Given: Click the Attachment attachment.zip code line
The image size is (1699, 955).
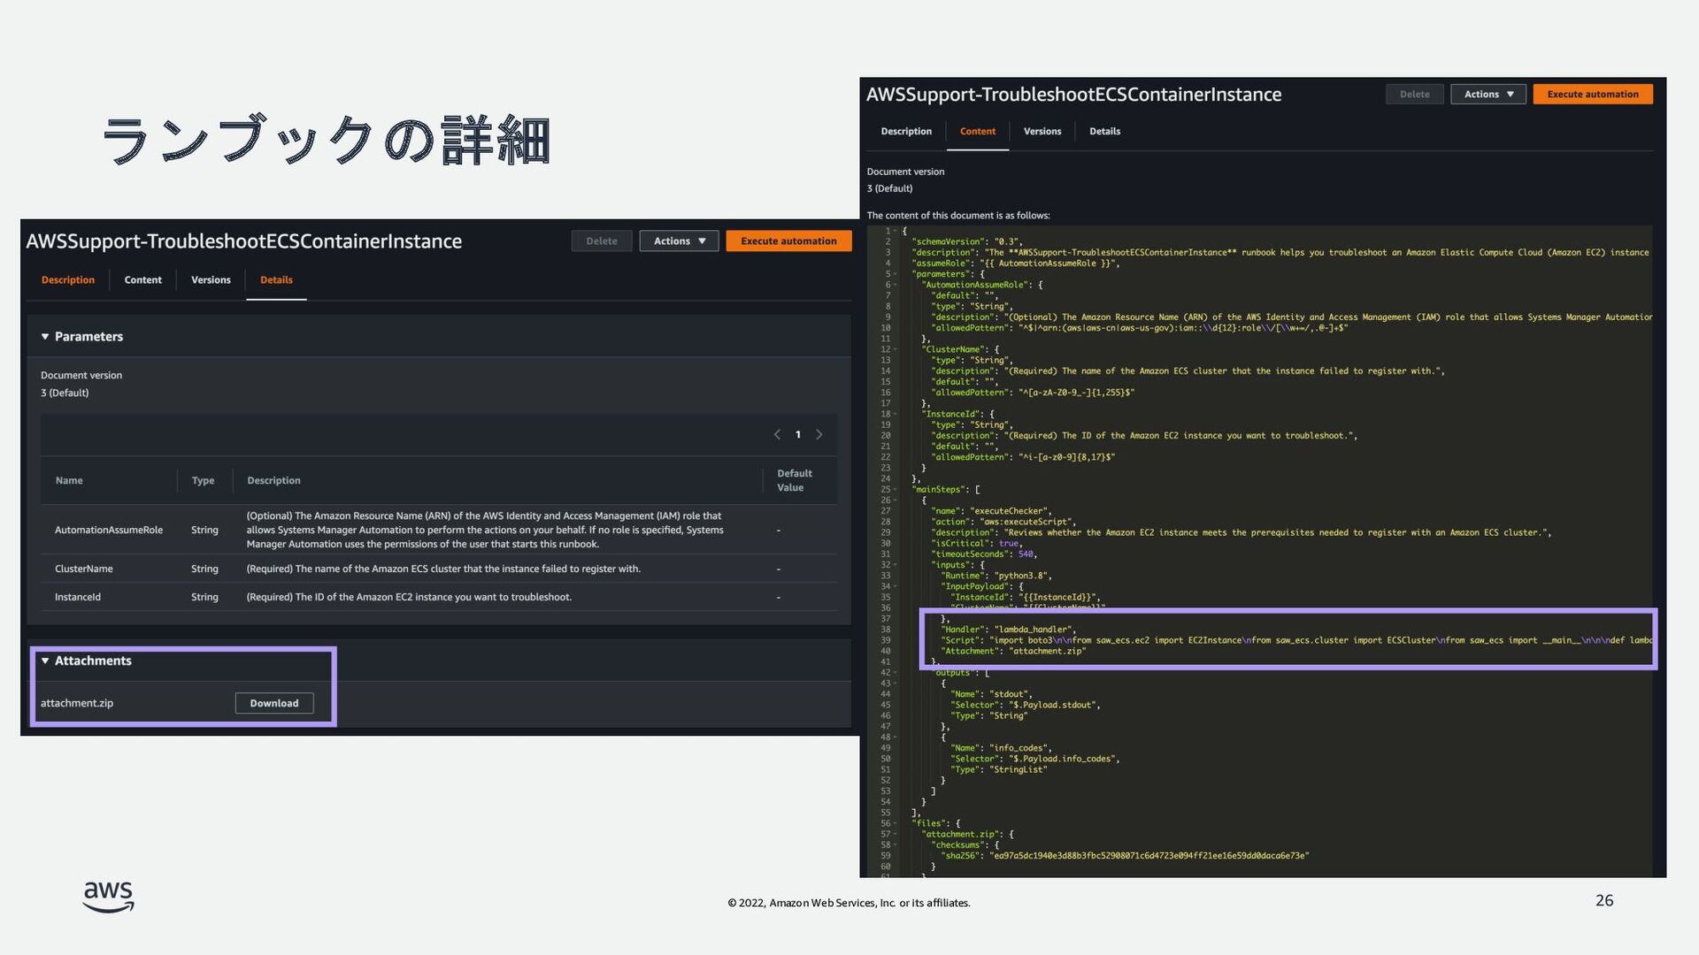Looking at the screenshot, I should pos(1013,651).
